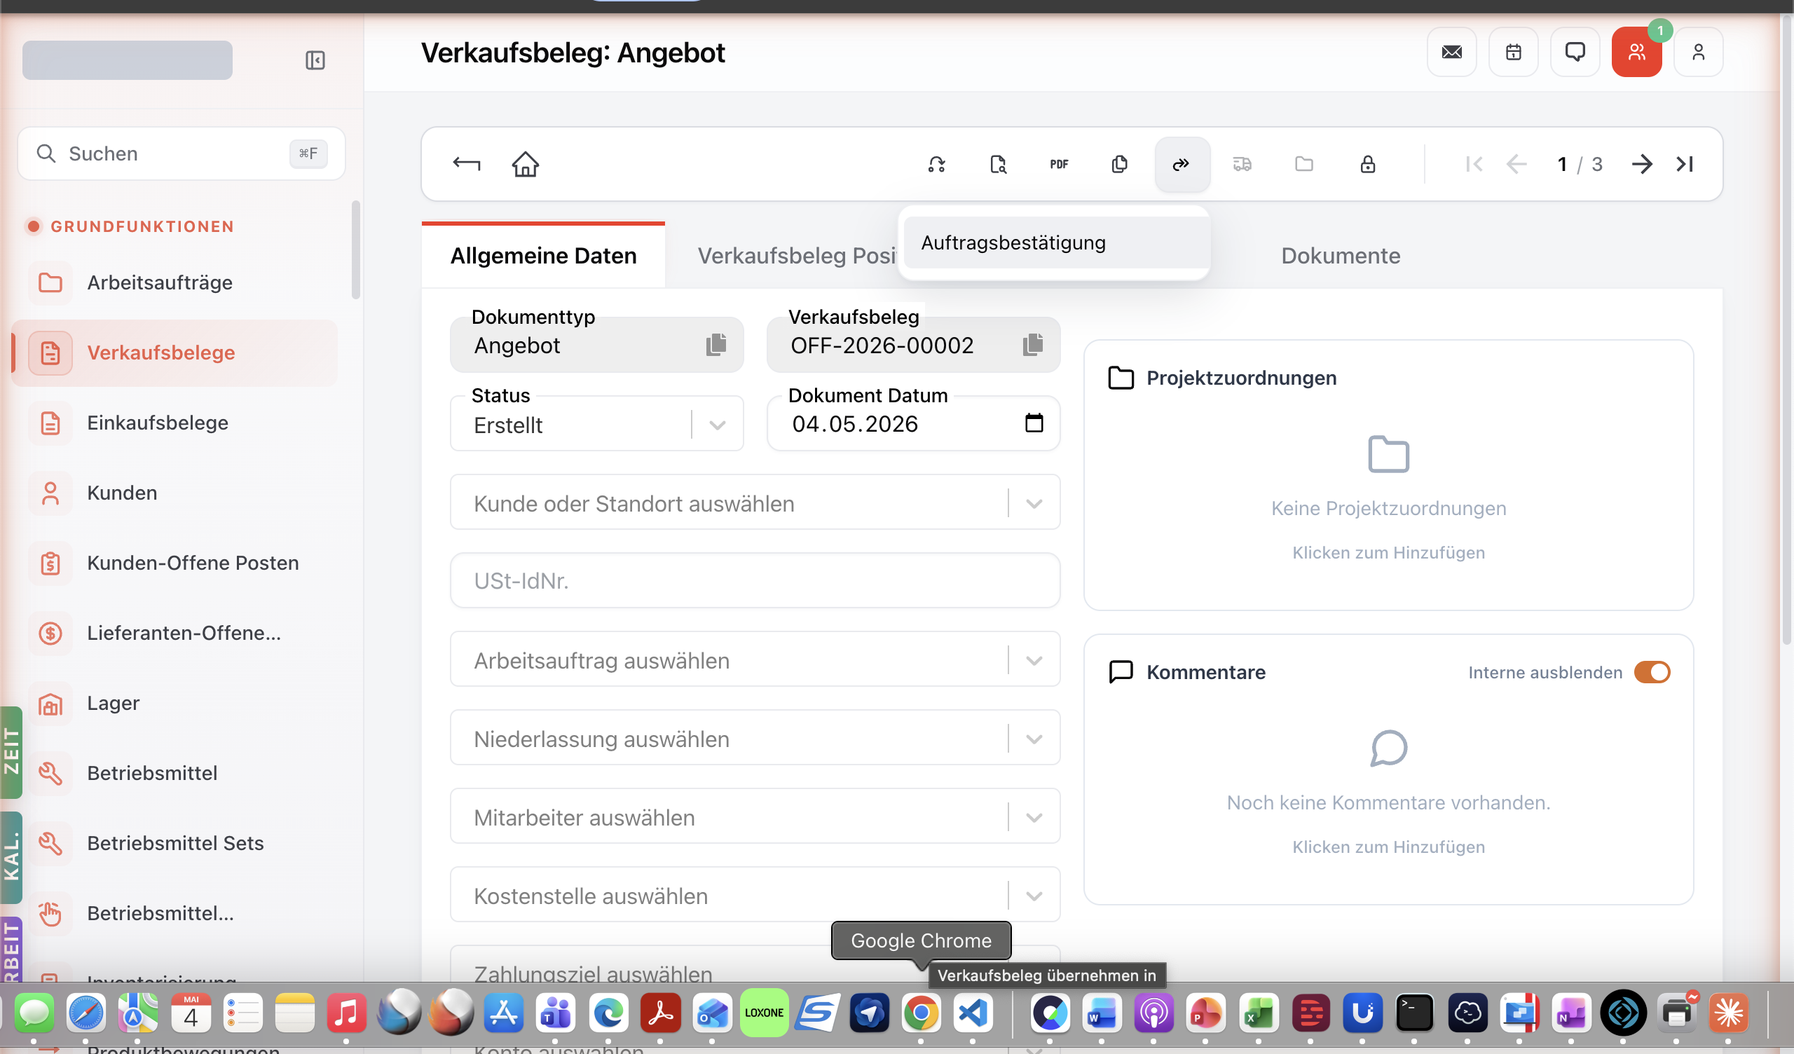
Task: Focus the Suchen search field
Action: pos(182,154)
